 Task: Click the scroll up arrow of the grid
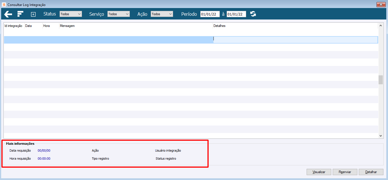coord(381,26)
